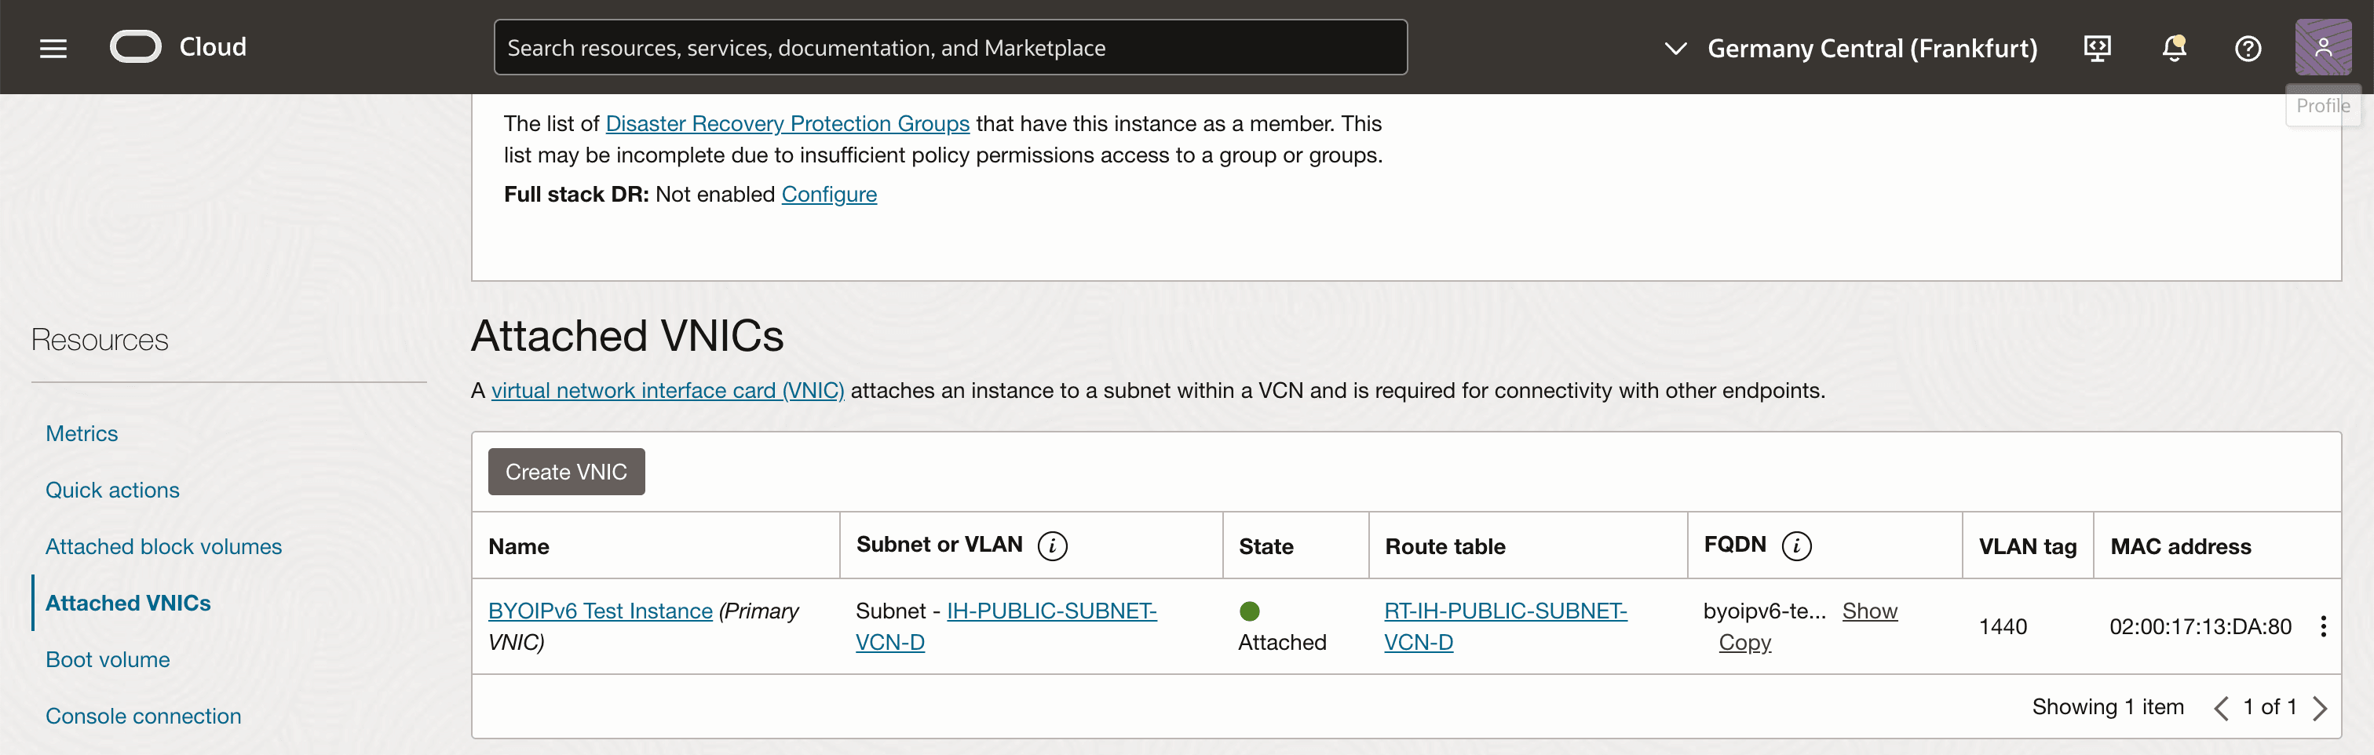Viewport: 2374px width, 755px height.
Task: Copy the FQDN value
Action: point(1744,643)
